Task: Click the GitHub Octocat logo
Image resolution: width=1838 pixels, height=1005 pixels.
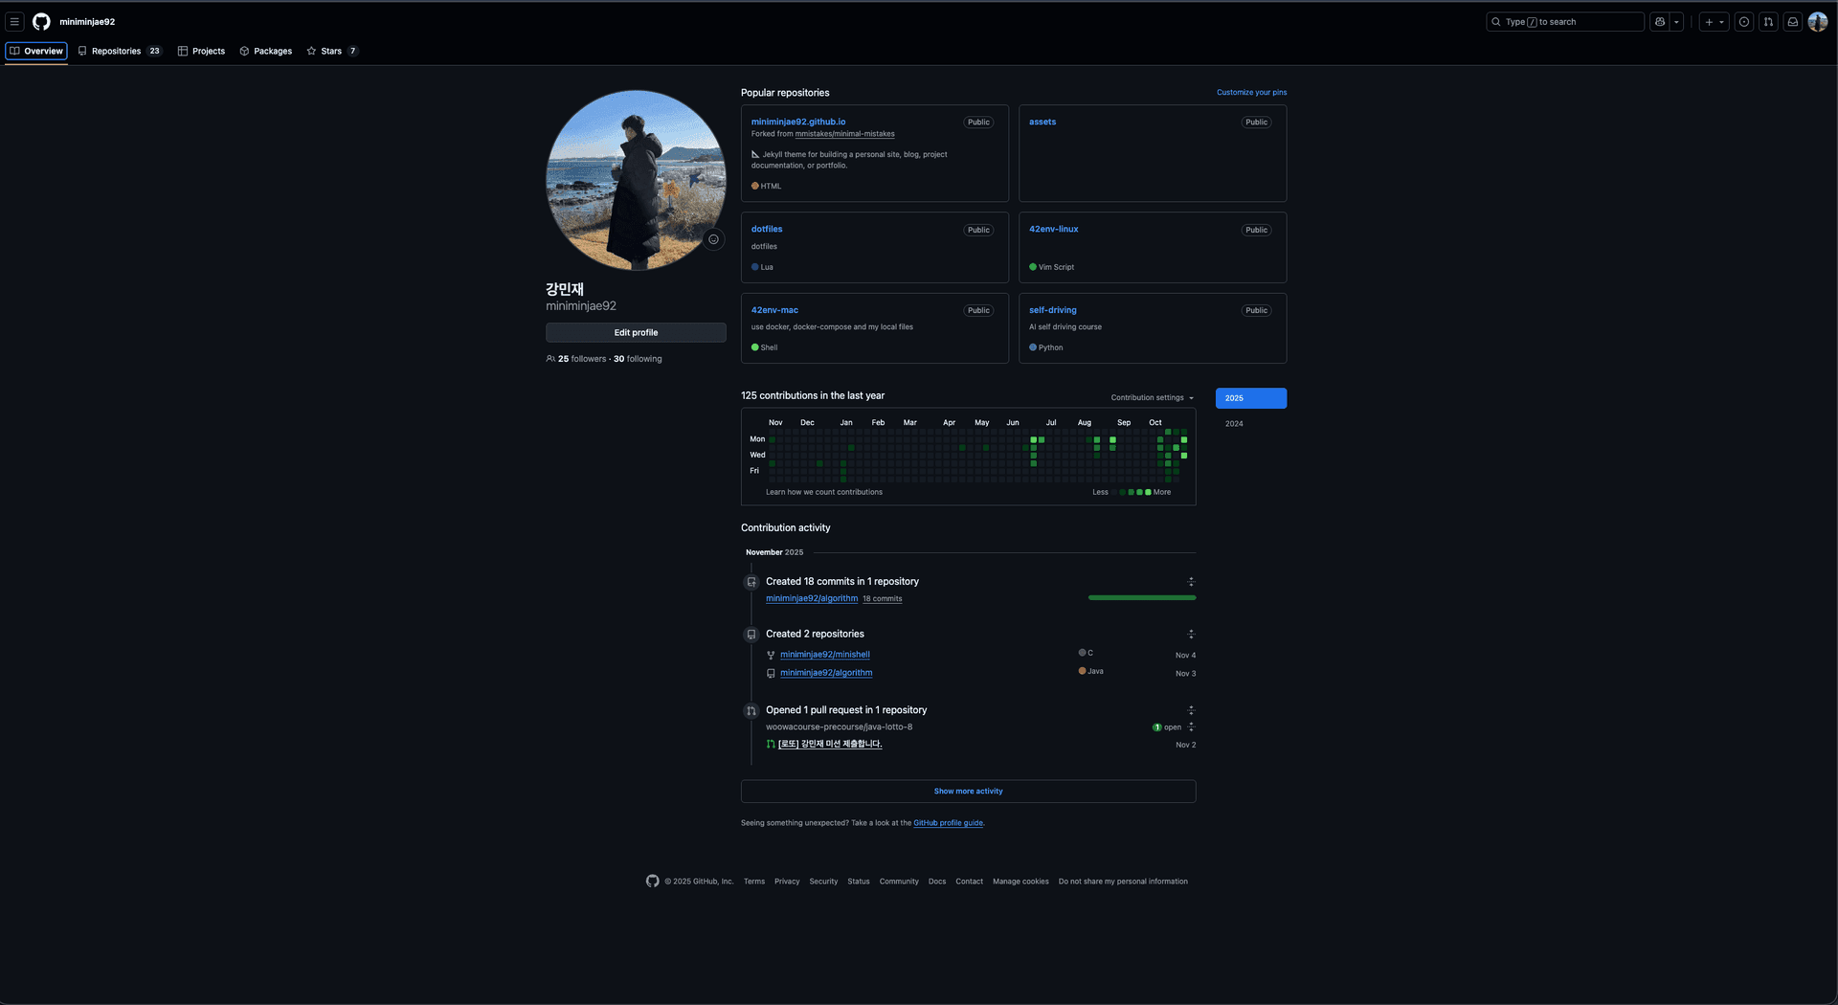Action: (x=41, y=22)
